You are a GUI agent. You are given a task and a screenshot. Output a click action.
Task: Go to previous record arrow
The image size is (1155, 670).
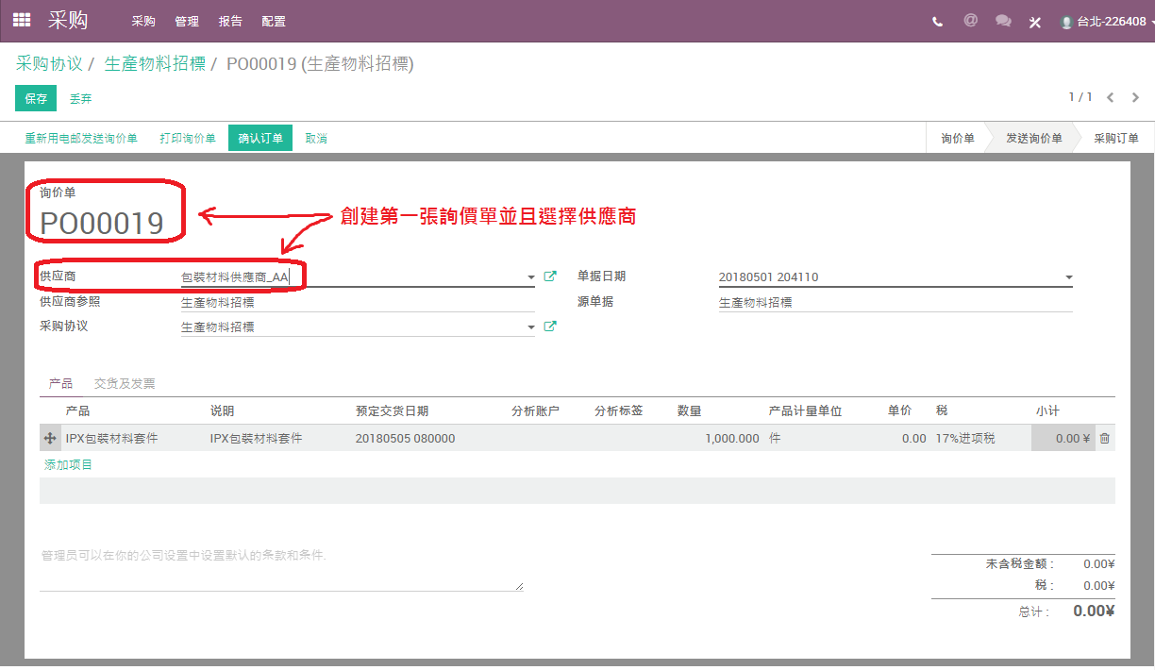(x=1111, y=97)
